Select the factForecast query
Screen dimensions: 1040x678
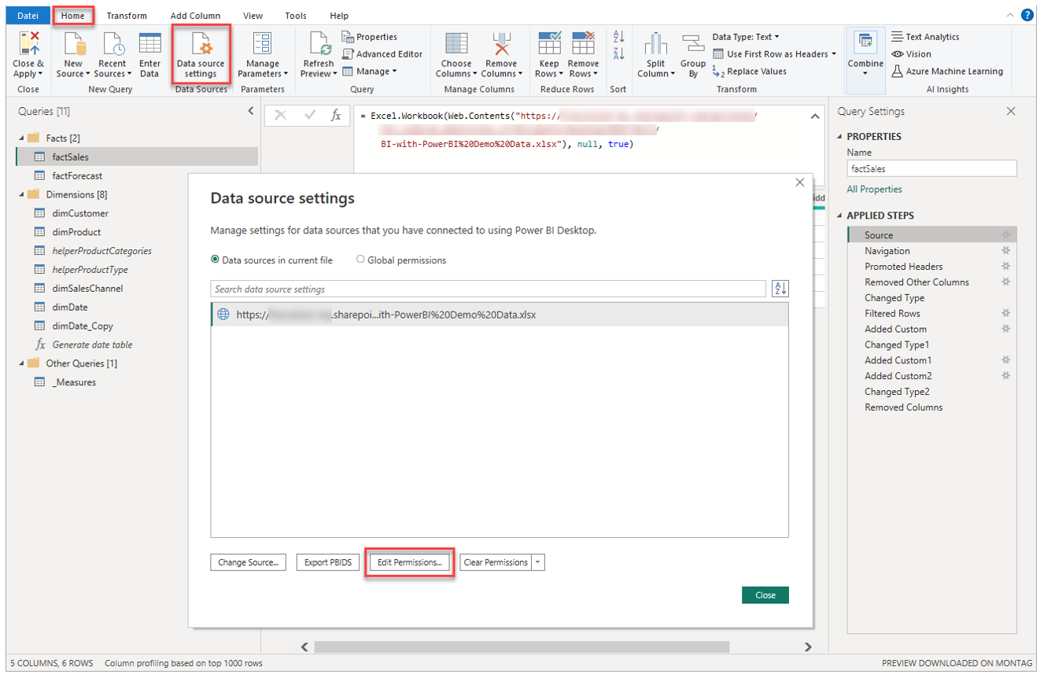(x=77, y=176)
